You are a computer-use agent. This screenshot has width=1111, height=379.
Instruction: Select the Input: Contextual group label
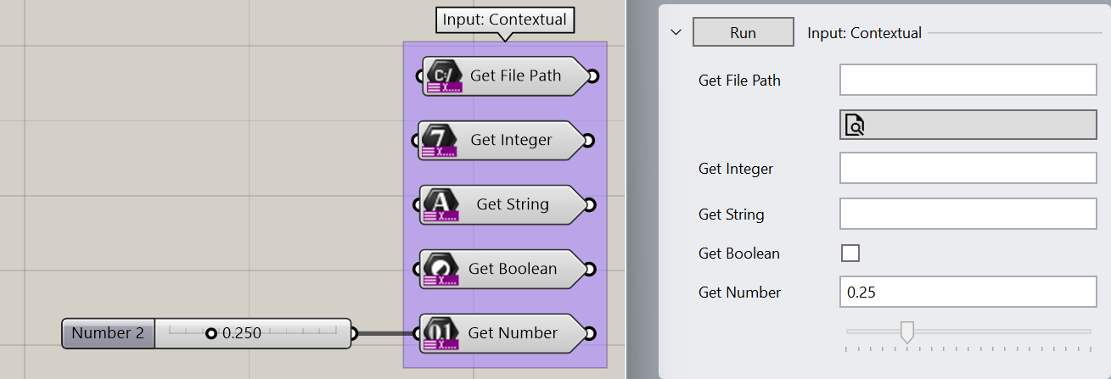click(505, 20)
